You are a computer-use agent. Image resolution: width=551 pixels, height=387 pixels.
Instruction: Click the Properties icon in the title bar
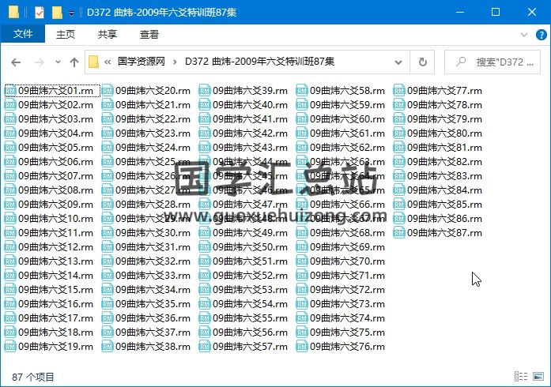(40, 12)
